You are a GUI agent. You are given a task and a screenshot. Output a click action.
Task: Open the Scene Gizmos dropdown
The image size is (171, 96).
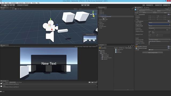[76, 9]
